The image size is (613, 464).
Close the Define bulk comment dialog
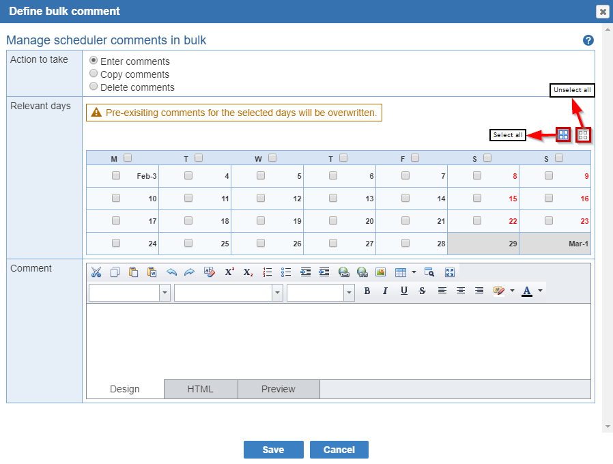(x=603, y=12)
